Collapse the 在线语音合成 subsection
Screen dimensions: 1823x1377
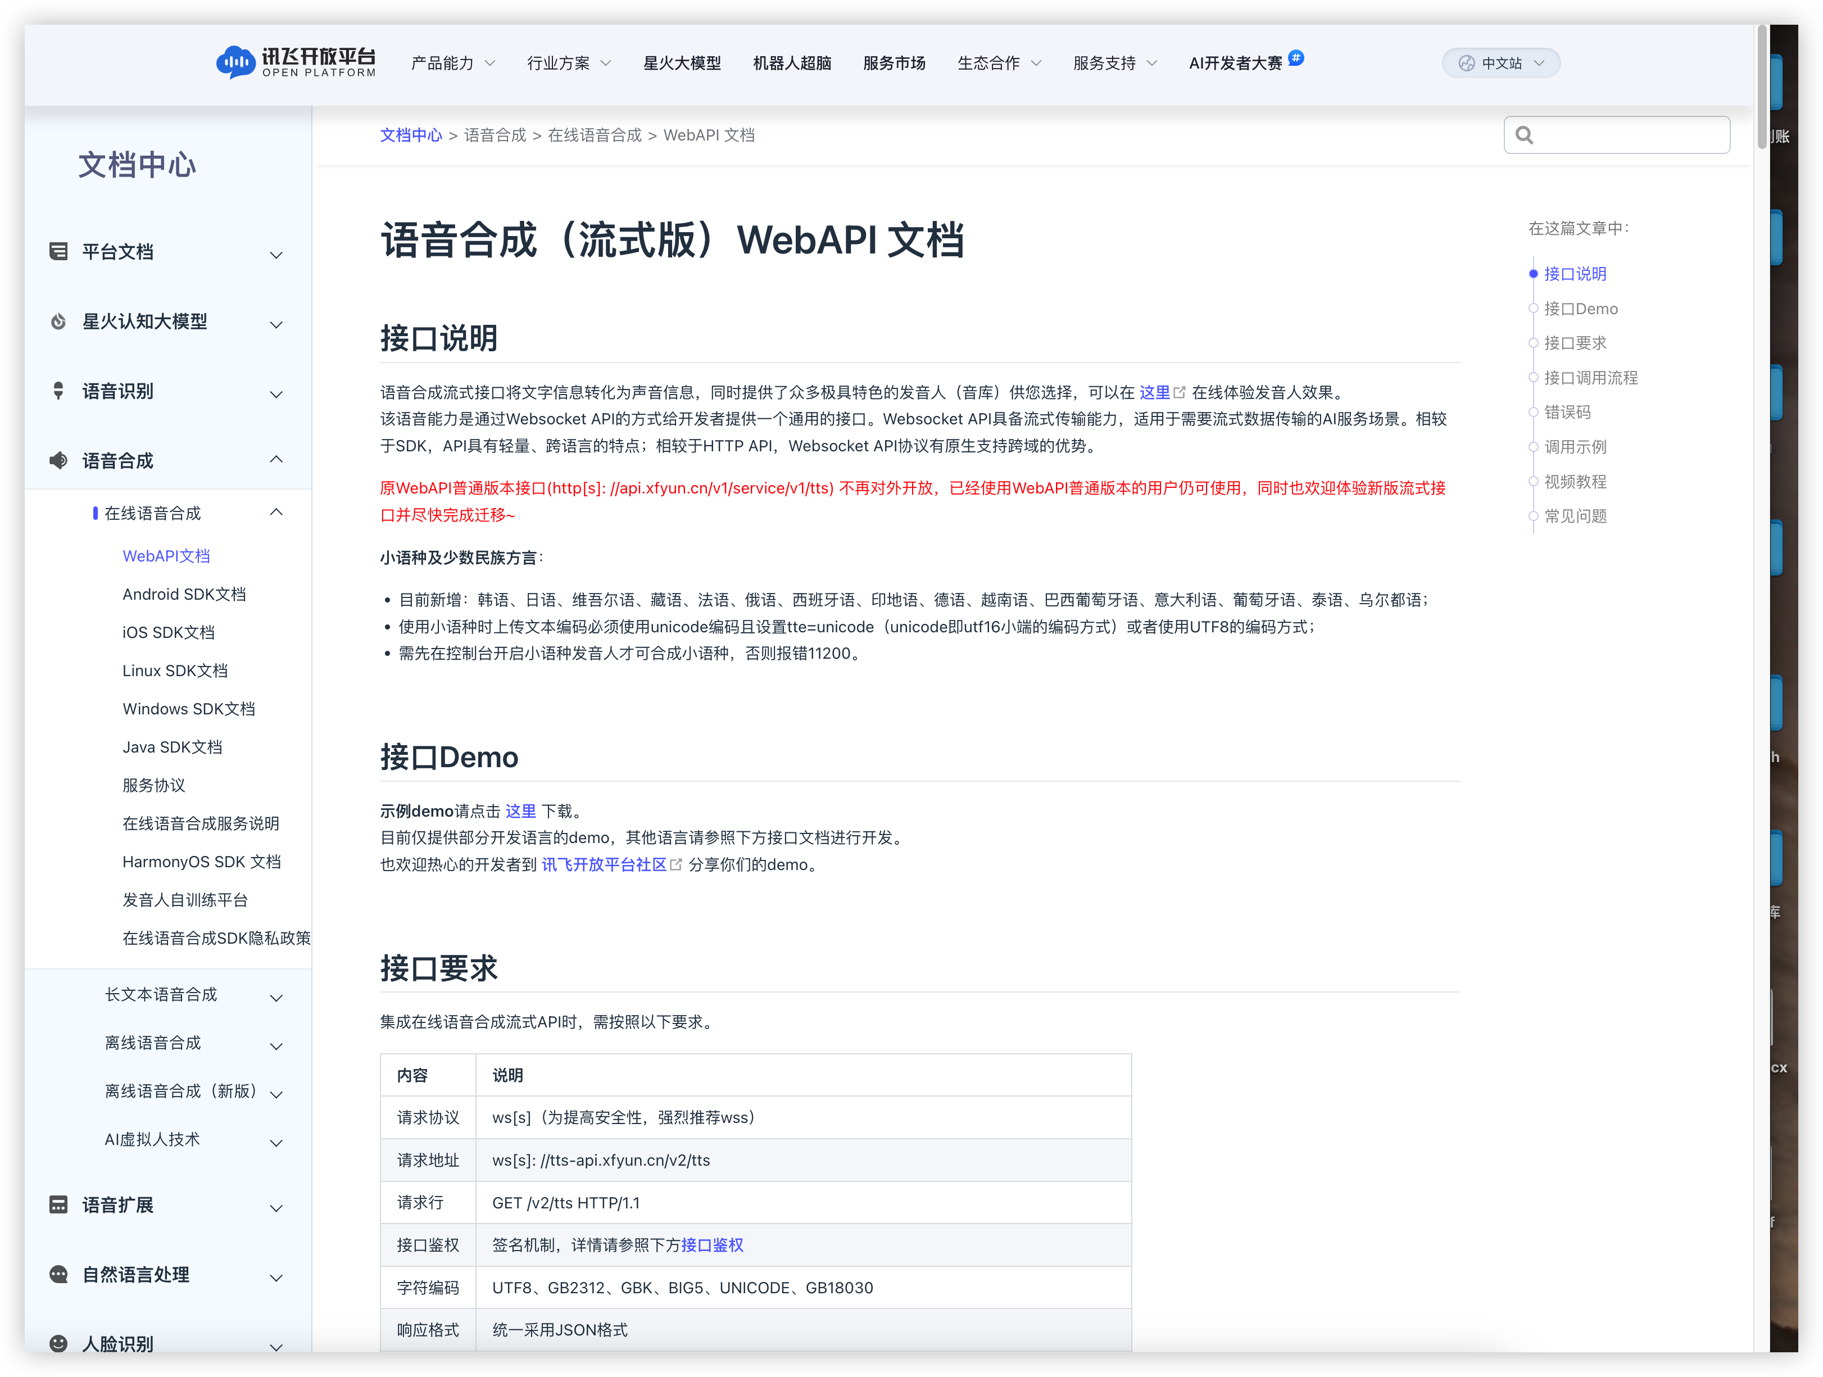(276, 513)
